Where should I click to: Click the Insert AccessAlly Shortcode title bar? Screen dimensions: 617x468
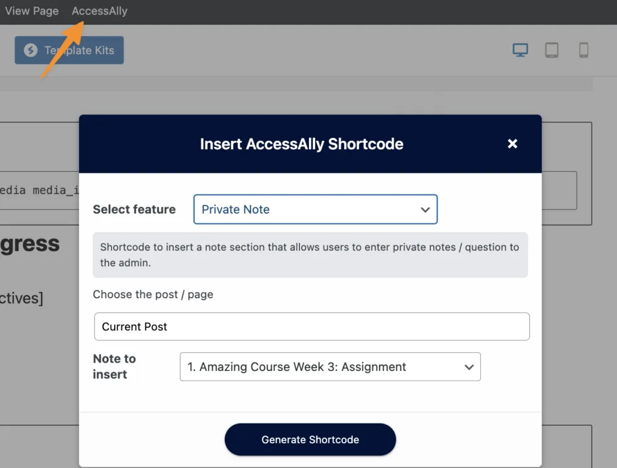(301, 143)
